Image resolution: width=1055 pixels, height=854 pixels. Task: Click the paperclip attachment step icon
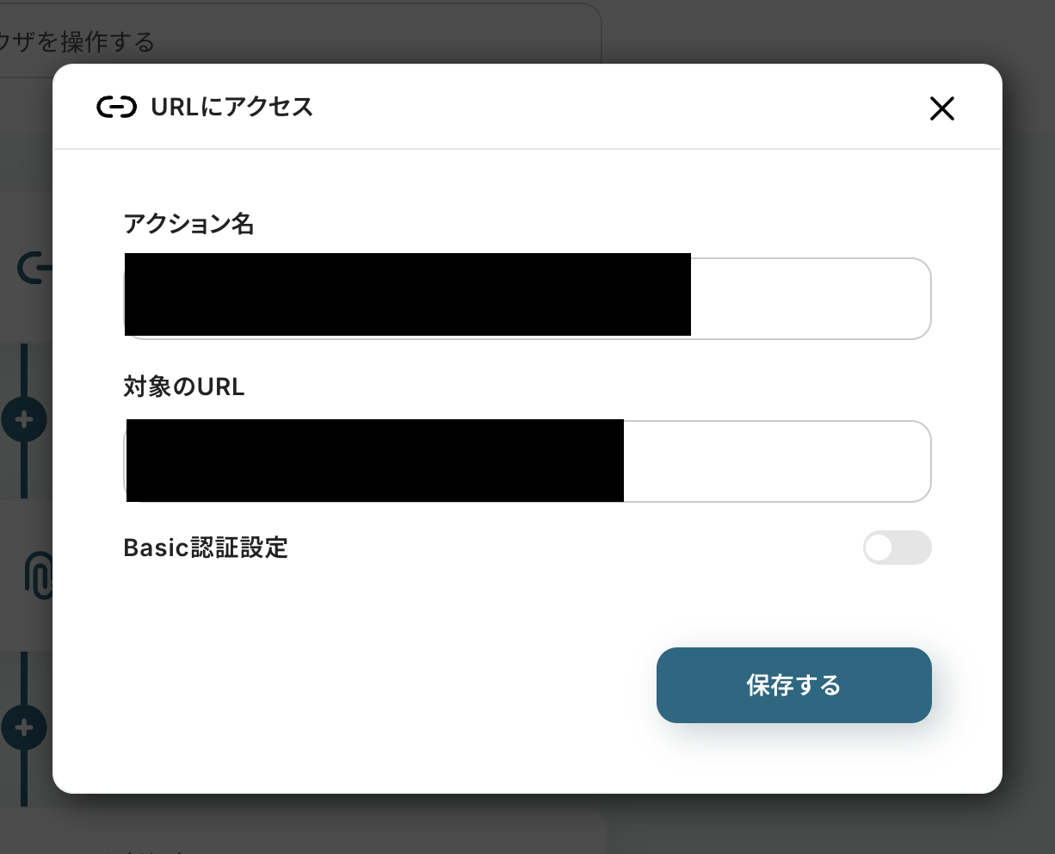click(37, 575)
